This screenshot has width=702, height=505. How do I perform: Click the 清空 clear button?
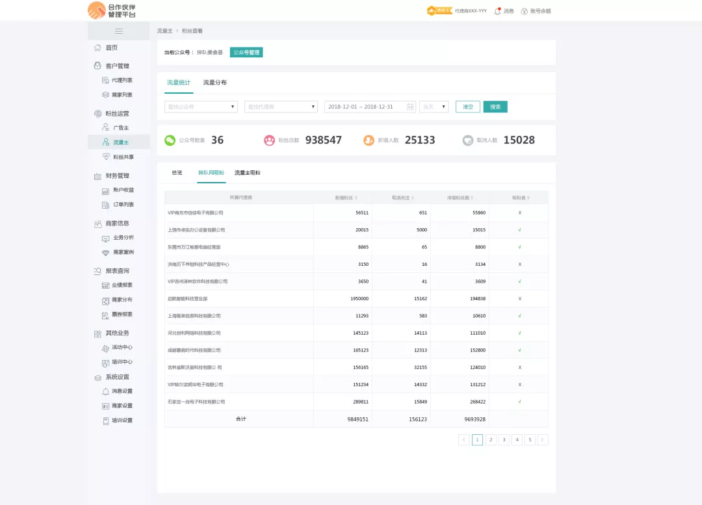point(467,107)
